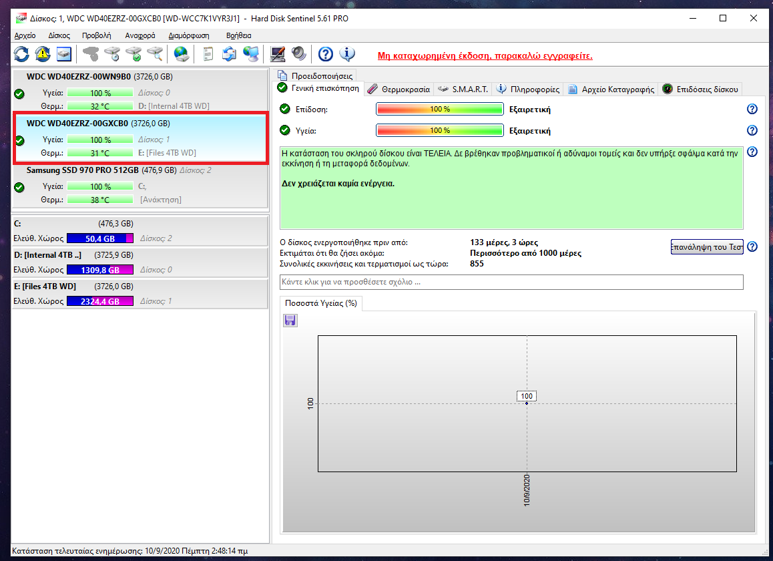Click the refresh icon with yellow warning sign
This screenshot has width=773, height=561.
[x=43, y=53]
